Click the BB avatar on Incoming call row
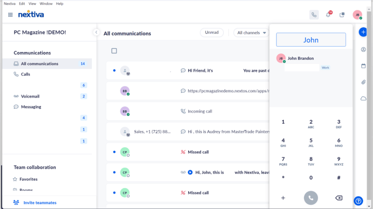373x209 pixels. (125, 111)
